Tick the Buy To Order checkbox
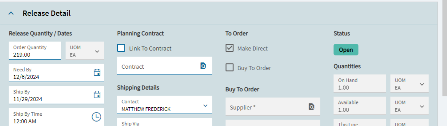 point(230,67)
